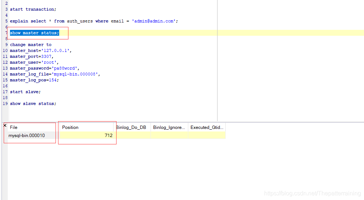Click the master_user='root' line

34,62
